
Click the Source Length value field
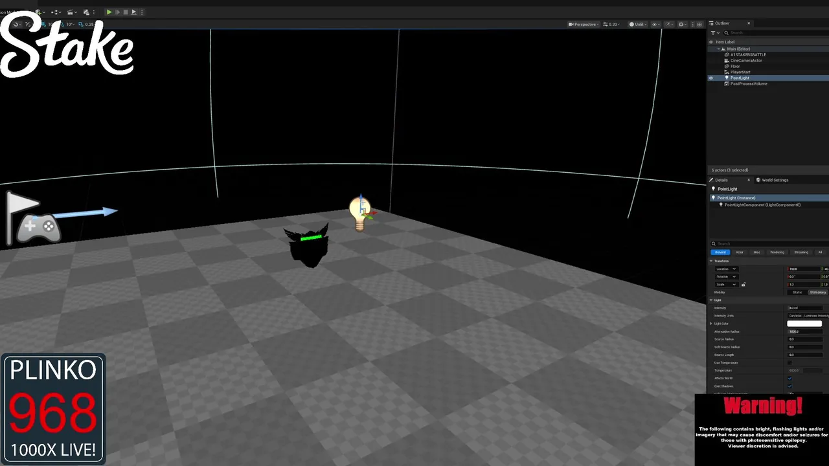(x=805, y=355)
